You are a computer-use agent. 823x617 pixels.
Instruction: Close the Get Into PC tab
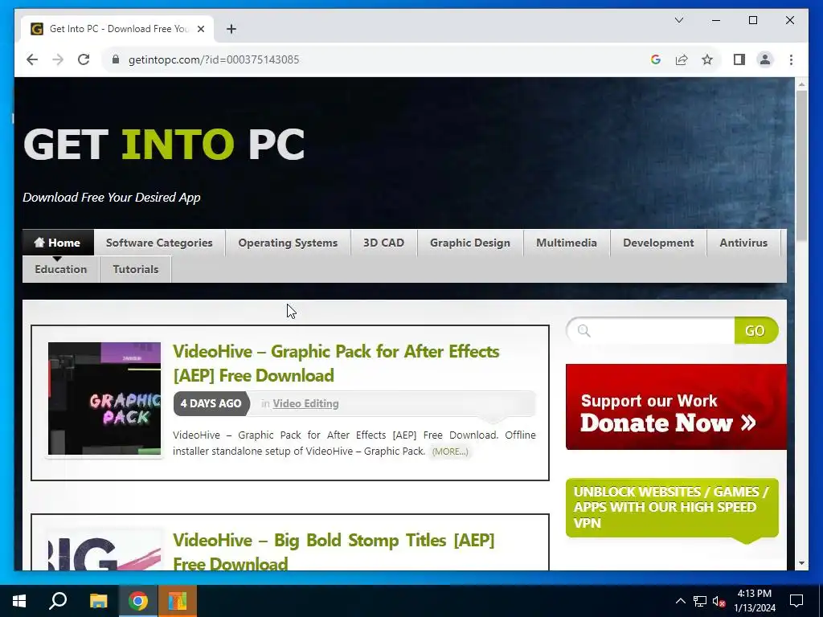pyautogui.click(x=200, y=29)
